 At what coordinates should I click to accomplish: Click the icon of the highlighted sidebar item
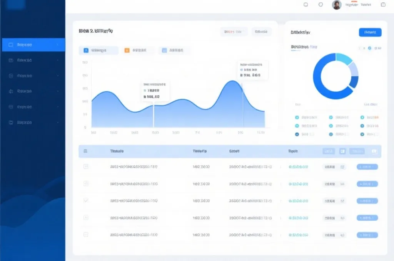tap(11, 45)
